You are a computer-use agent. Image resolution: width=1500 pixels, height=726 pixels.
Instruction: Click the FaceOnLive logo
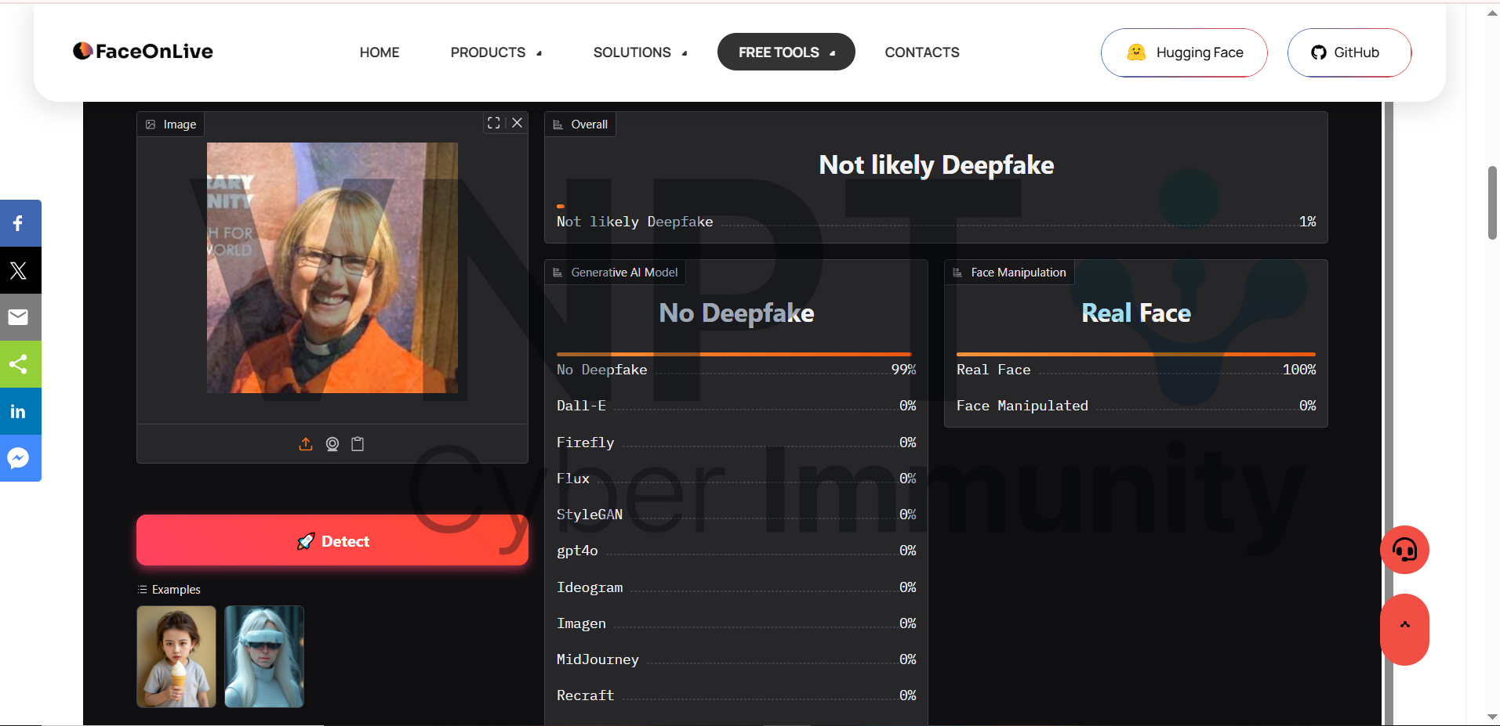click(143, 51)
